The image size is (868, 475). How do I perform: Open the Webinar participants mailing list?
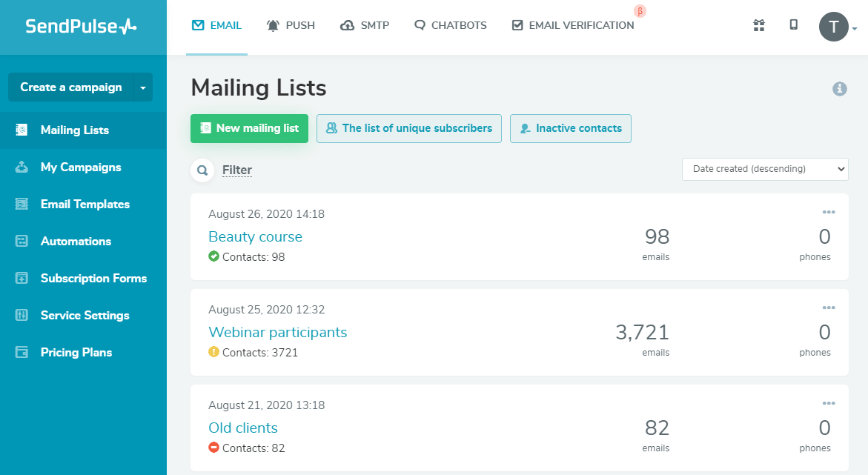277,332
